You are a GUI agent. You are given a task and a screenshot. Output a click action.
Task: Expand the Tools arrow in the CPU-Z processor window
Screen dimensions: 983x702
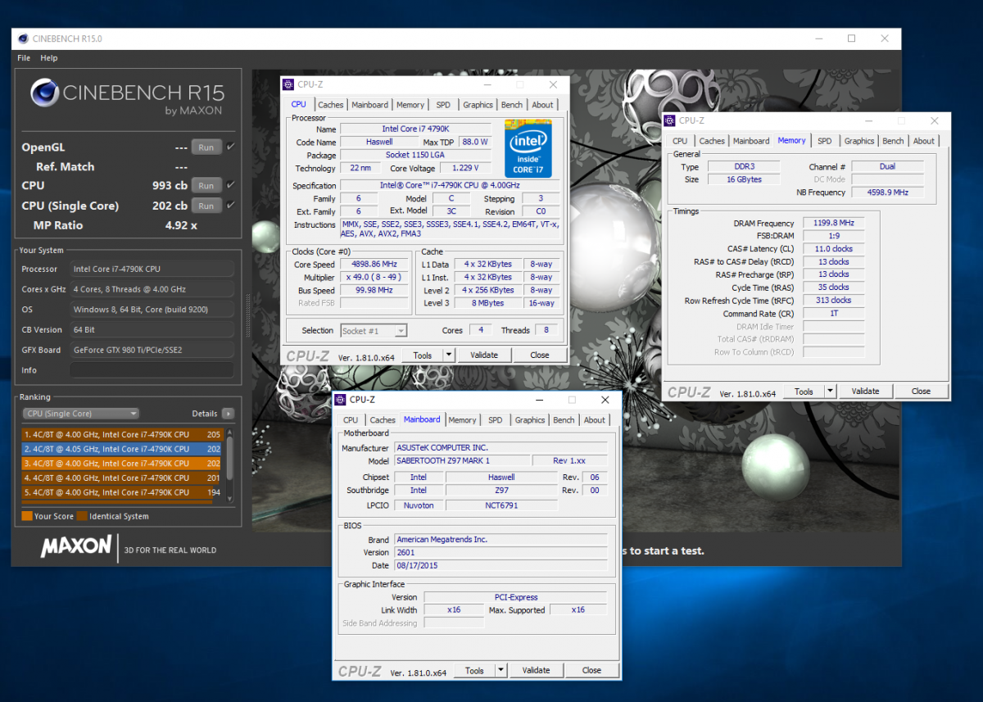click(448, 355)
